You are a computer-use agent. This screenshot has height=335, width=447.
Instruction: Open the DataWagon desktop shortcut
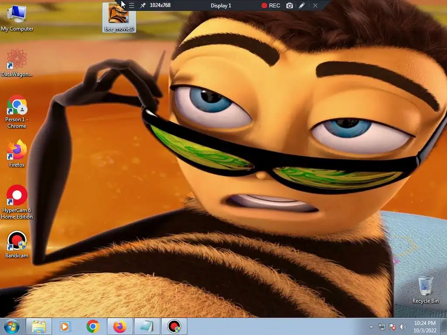pyautogui.click(x=17, y=63)
